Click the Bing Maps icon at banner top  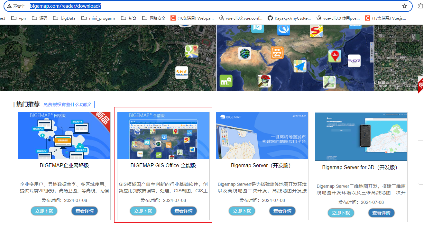coord(258,28)
